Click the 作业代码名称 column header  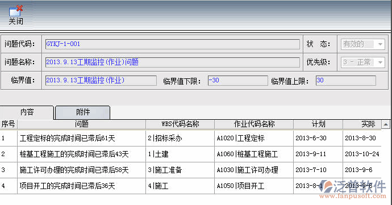tap(254, 124)
